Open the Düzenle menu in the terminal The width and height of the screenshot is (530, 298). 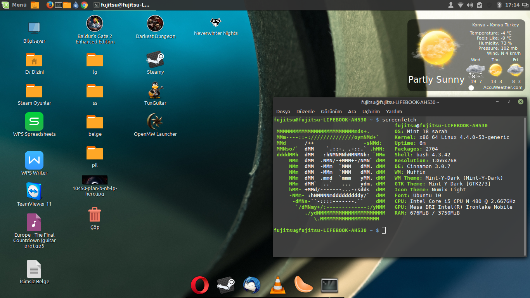point(305,112)
